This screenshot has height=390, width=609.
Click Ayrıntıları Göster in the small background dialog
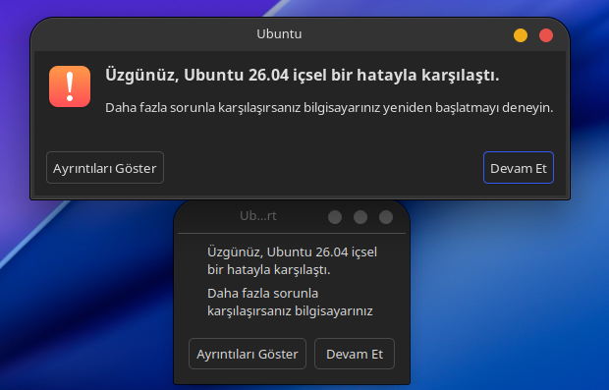[248, 354]
